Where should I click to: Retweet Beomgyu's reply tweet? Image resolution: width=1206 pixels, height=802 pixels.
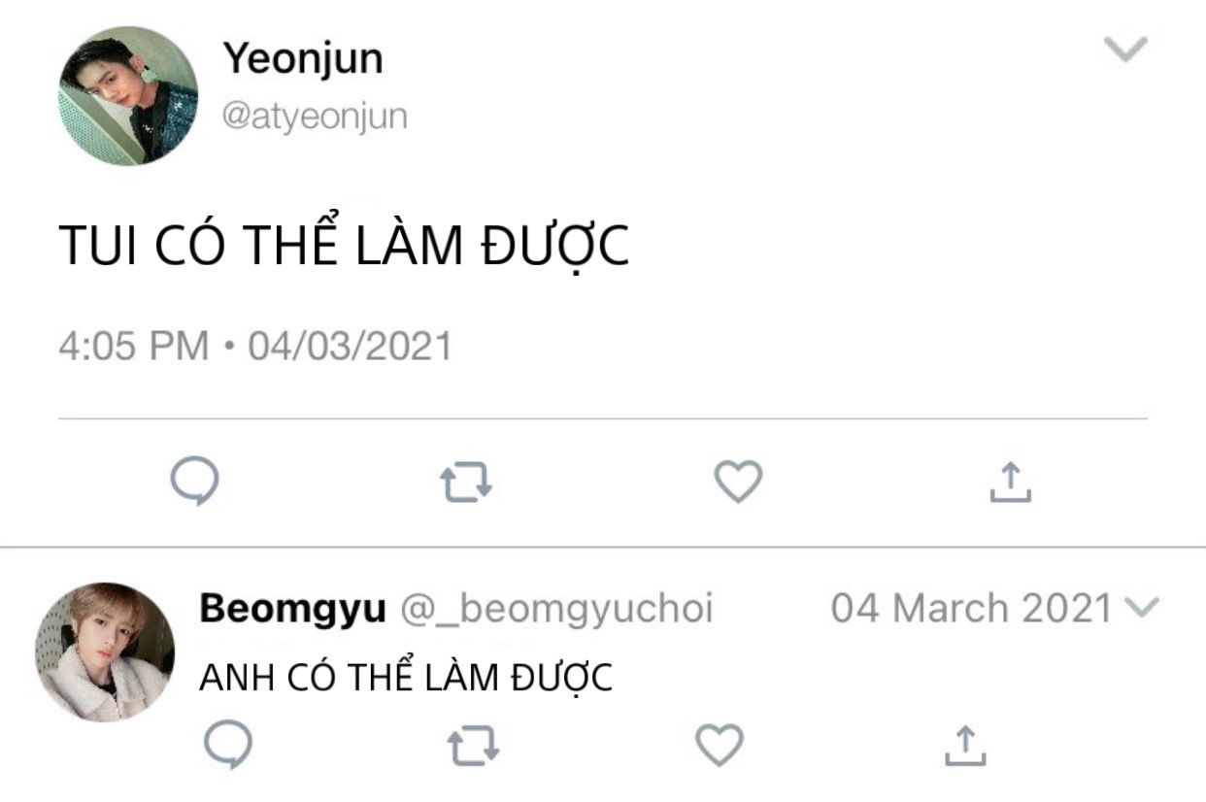(x=474, y=746)
